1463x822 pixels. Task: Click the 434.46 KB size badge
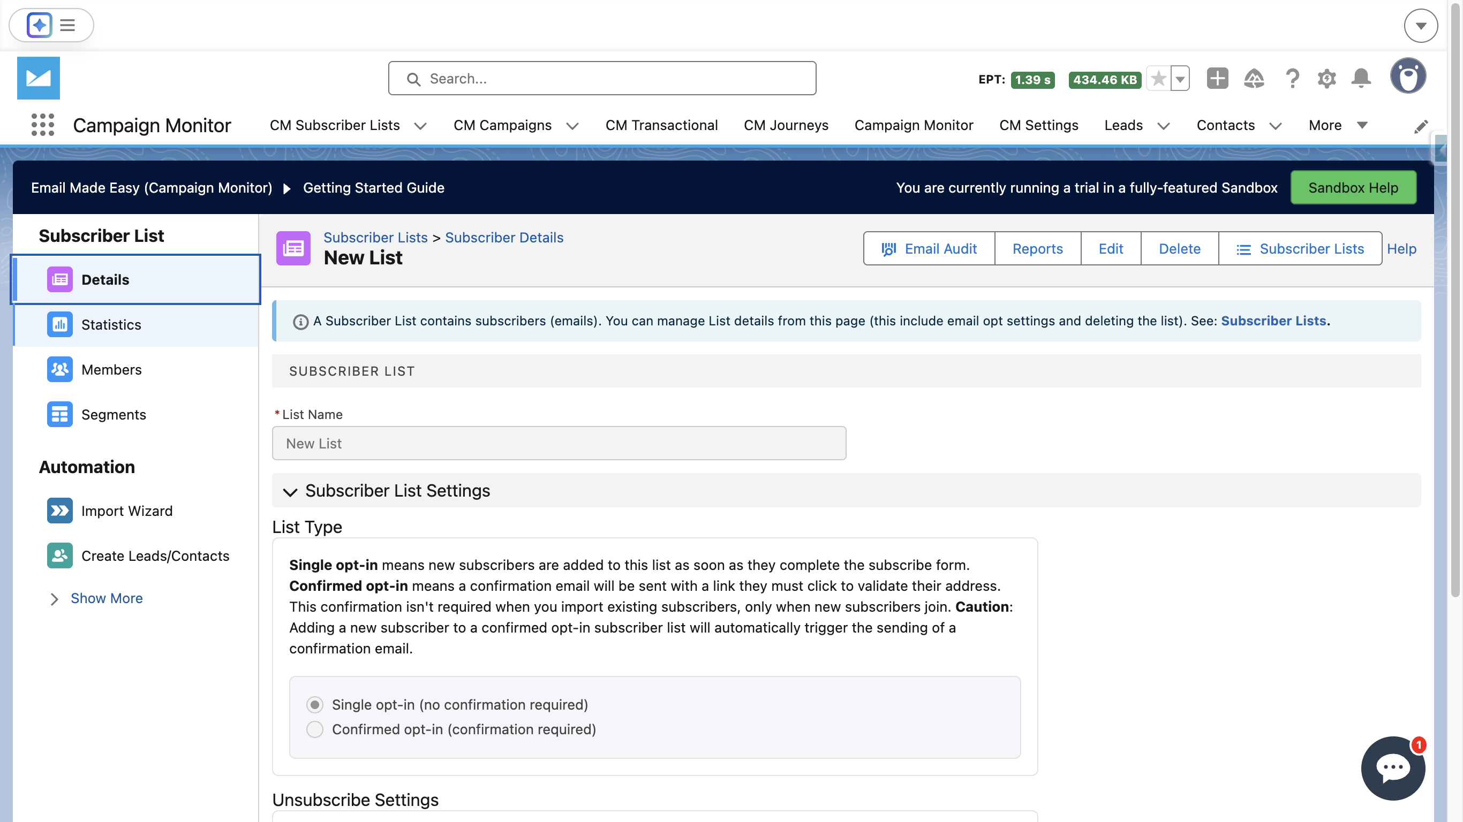click(1104, 80)
